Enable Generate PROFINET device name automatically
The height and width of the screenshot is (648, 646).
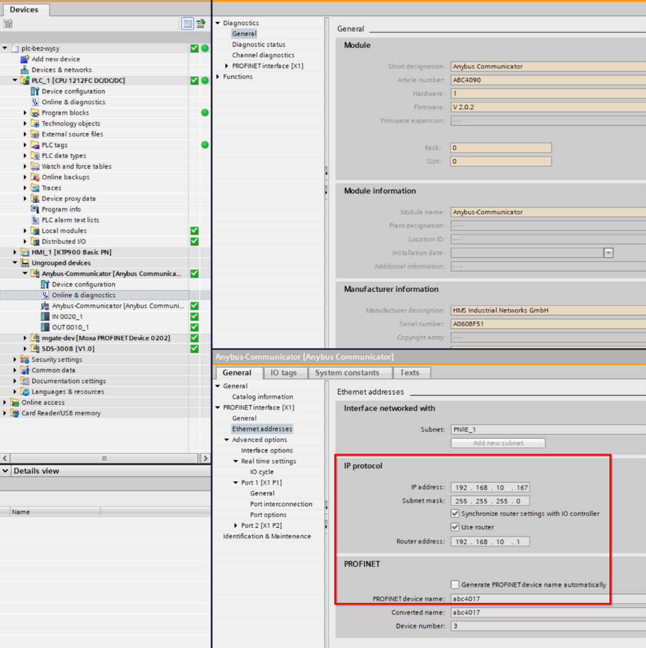pos(455,585)
